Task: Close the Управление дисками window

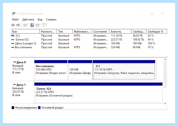Action: [x=162, y=14]
